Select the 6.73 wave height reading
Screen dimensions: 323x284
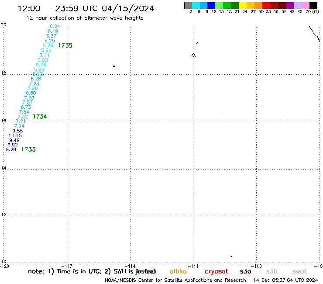(26, 107)
